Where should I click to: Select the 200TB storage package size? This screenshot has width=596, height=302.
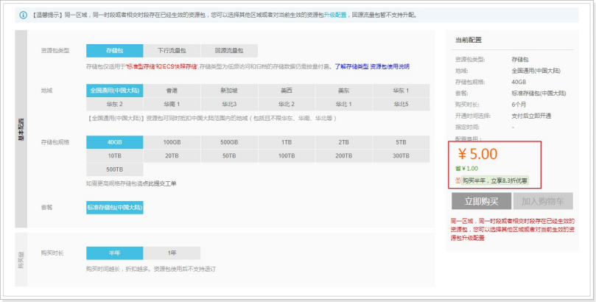point(343,155)
